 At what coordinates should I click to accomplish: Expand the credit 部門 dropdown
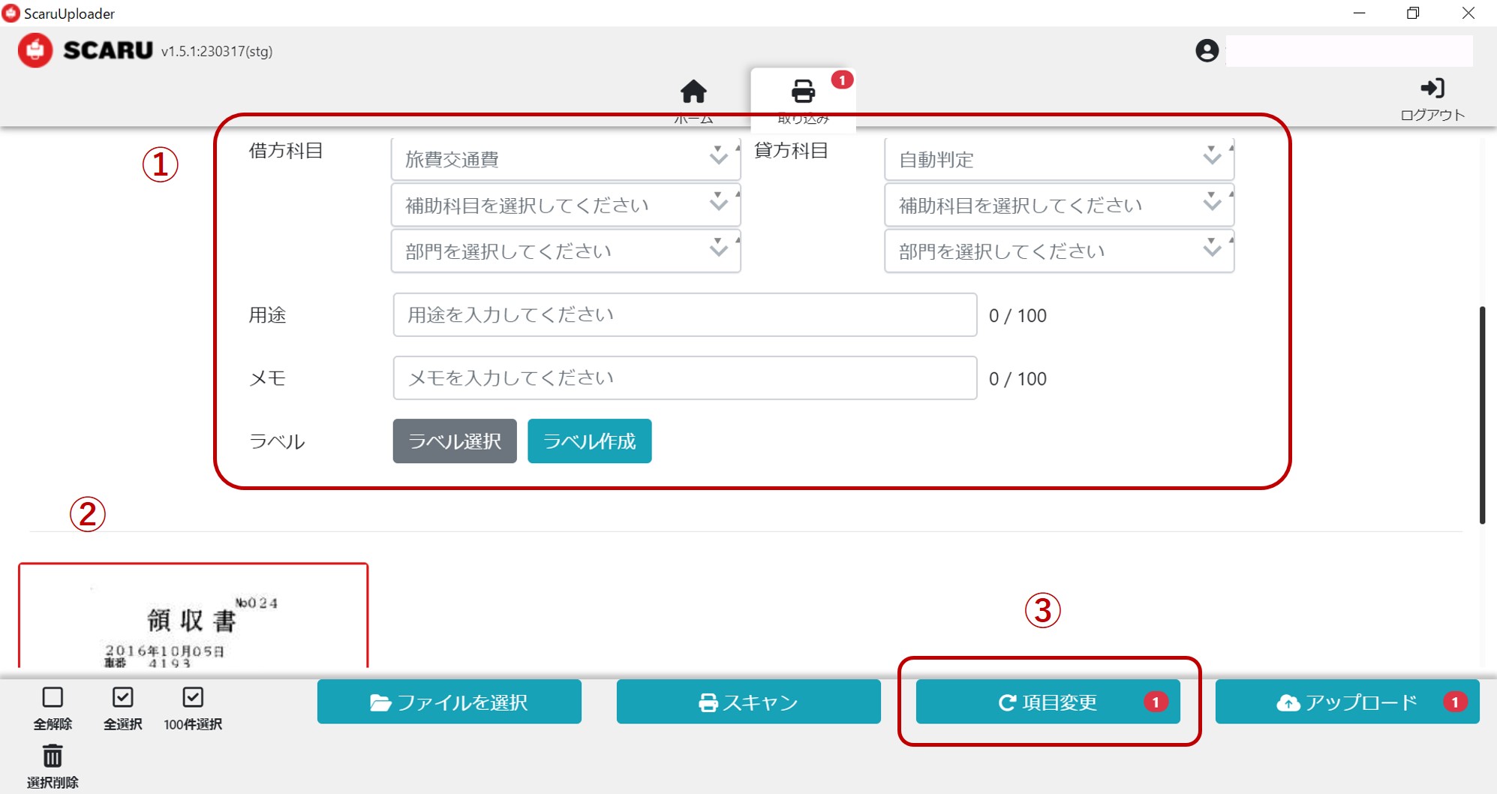[1059, 251]
